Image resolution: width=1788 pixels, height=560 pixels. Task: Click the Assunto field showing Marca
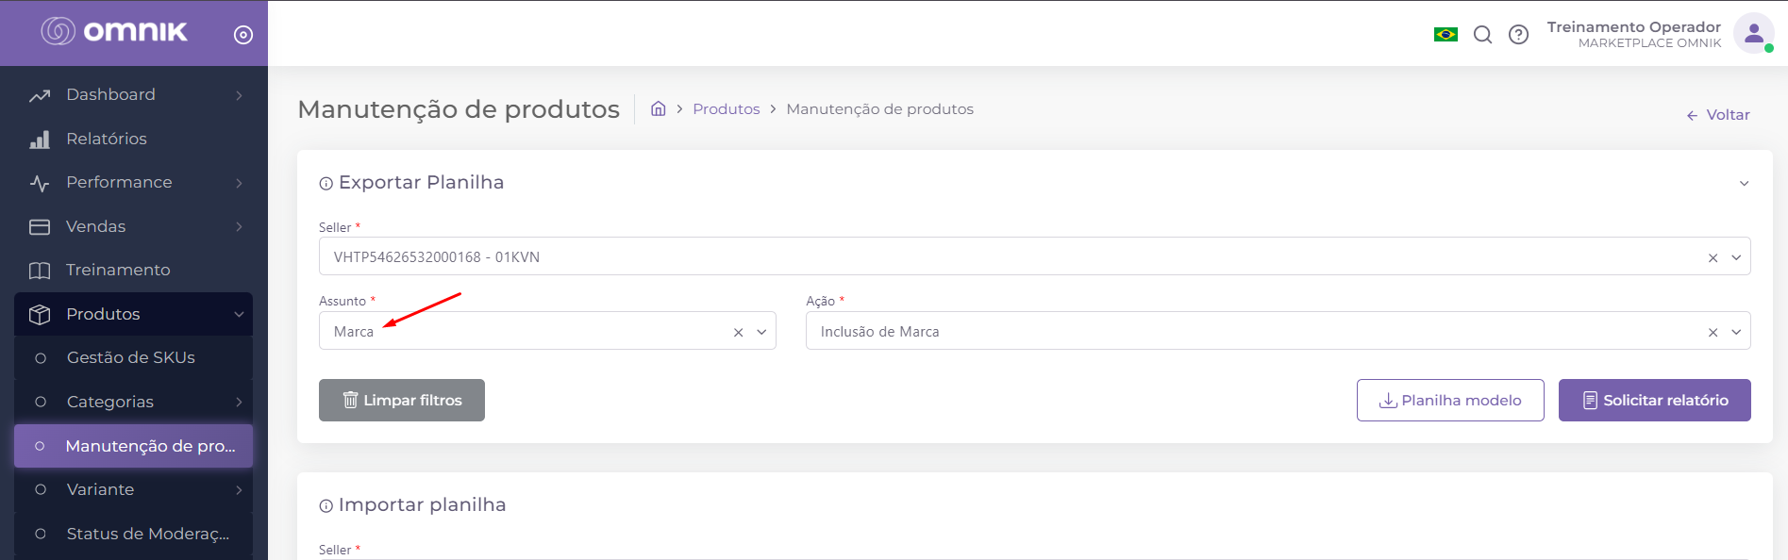[x=547, y=331]
